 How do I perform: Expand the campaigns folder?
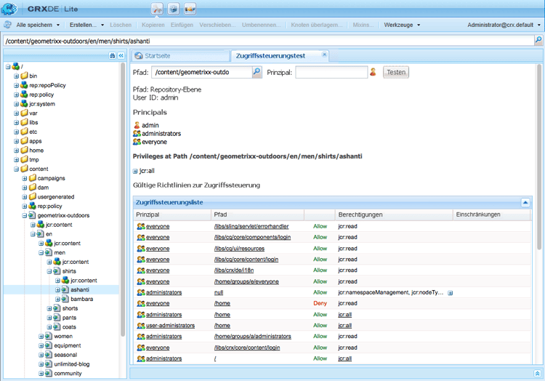24,178
